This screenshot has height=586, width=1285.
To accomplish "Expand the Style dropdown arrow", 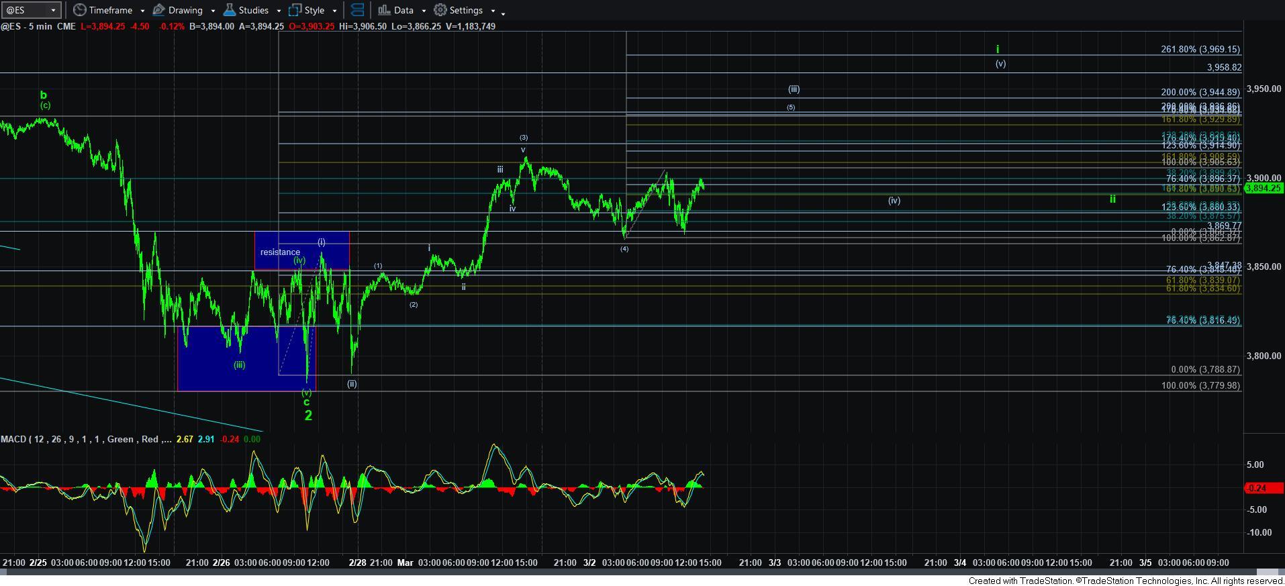I will point(334,11).
